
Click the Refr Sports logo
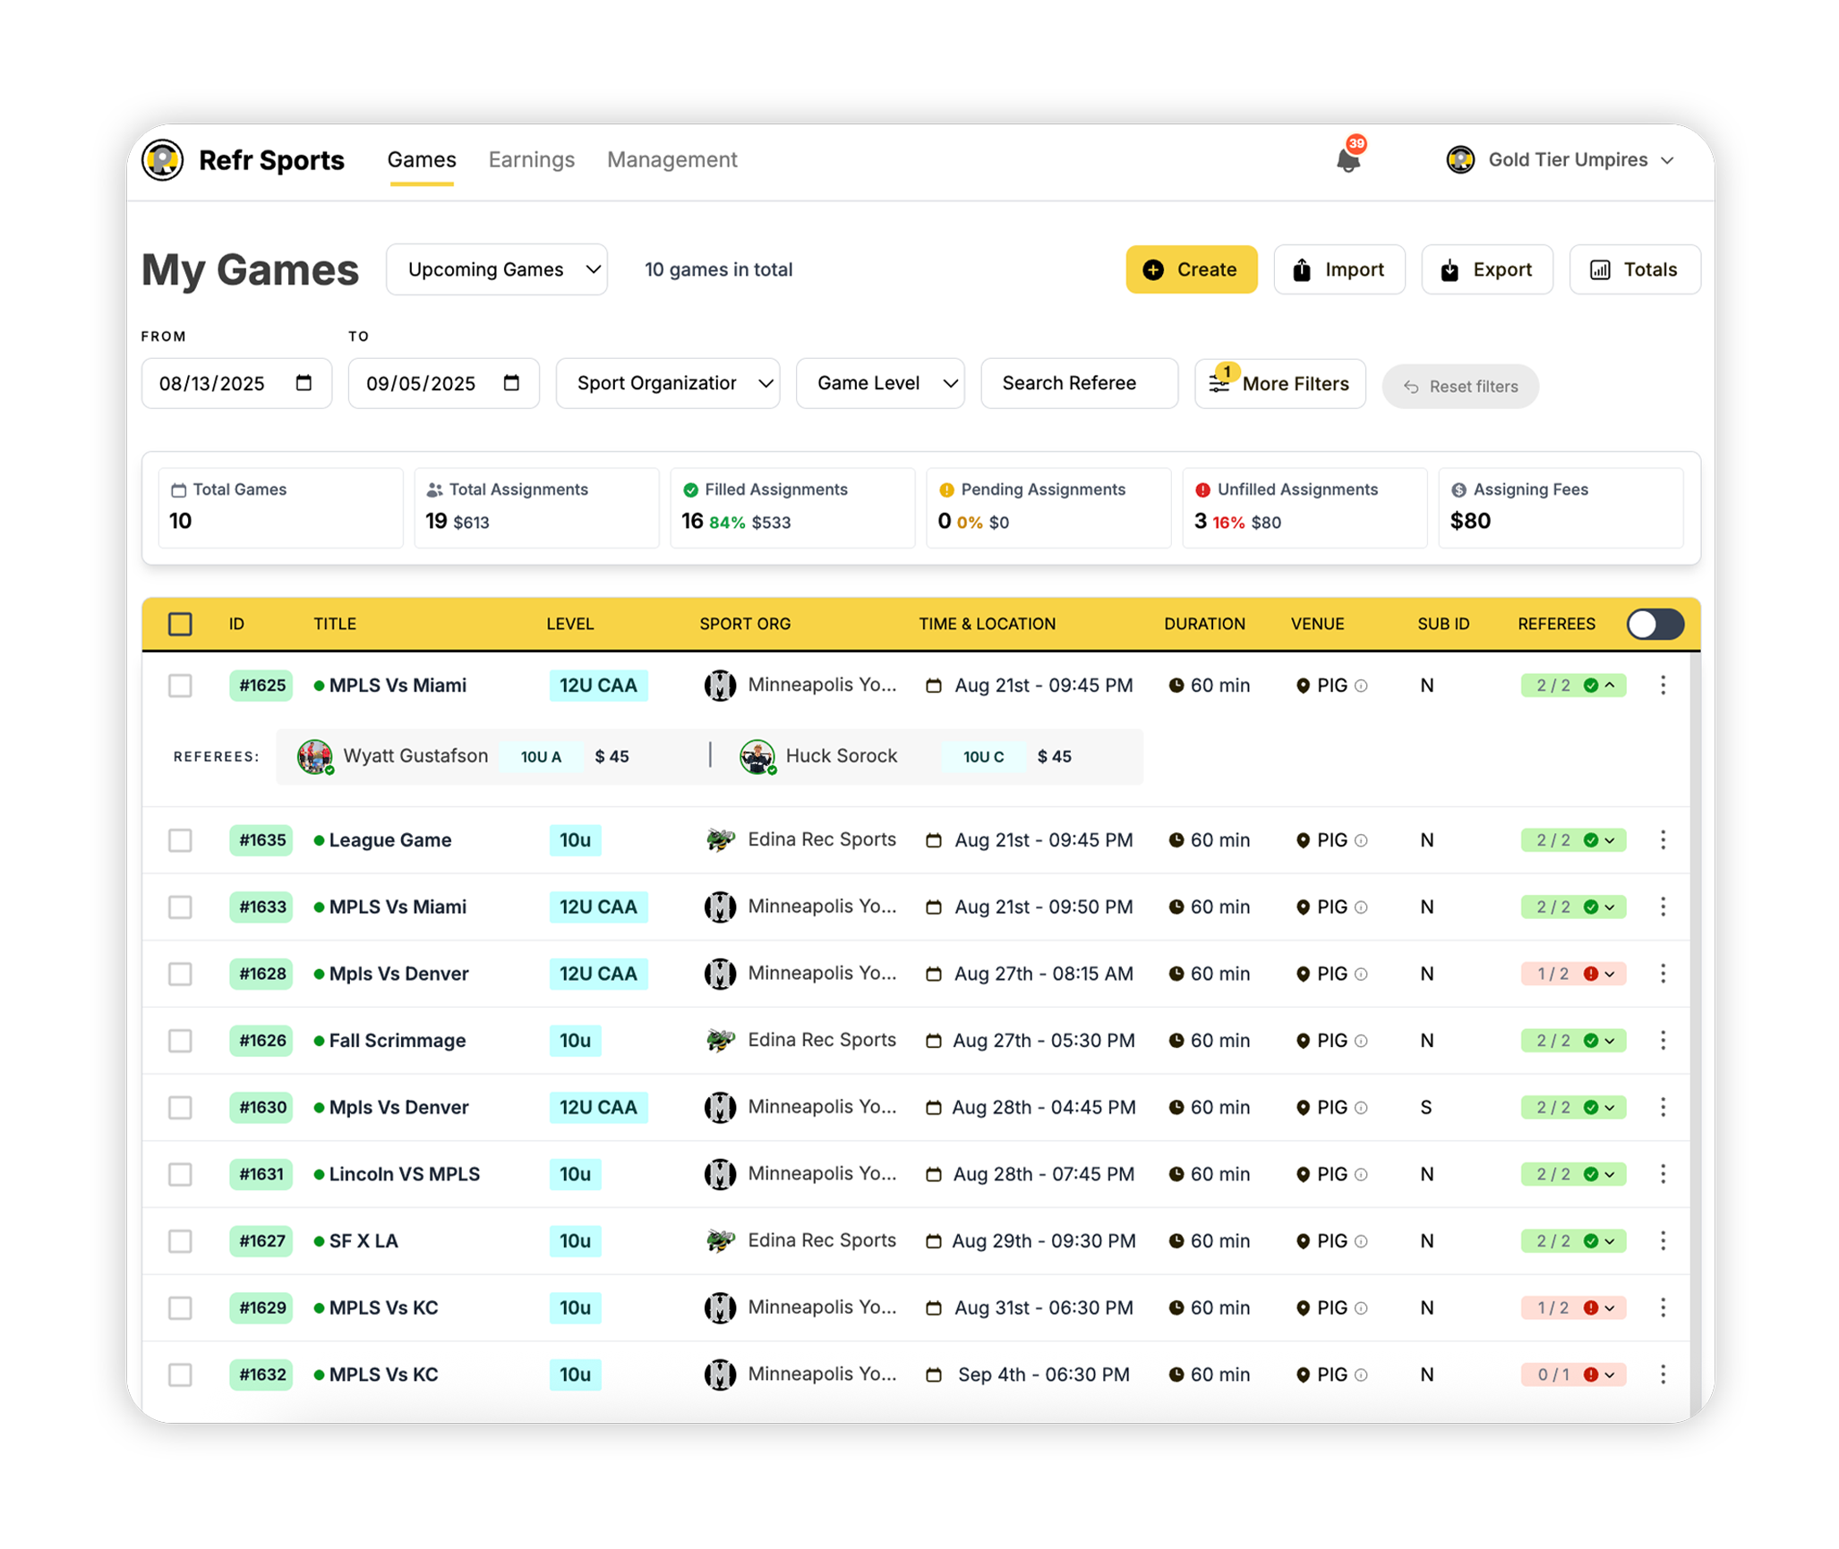point(163,160)
